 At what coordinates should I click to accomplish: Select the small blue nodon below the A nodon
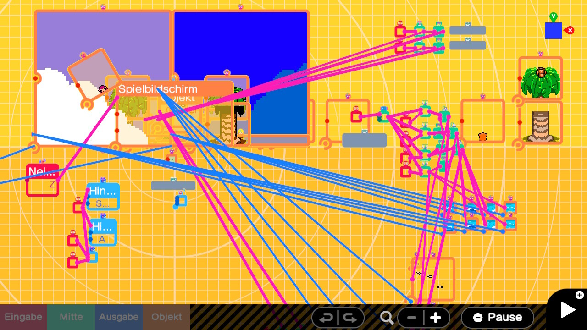(x=92, y=257)
